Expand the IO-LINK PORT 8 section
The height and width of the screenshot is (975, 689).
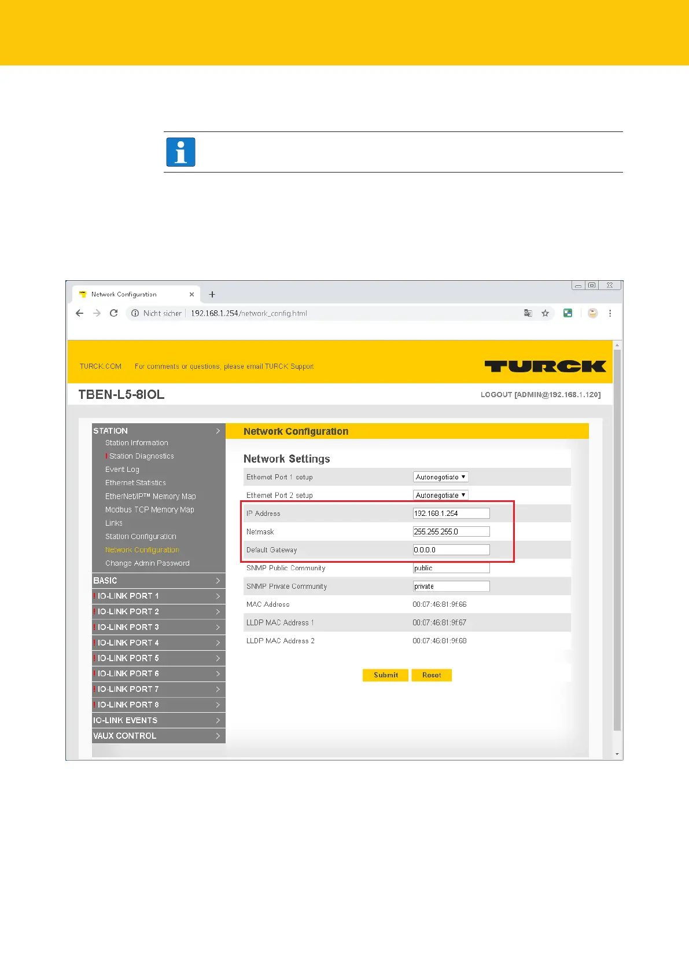point(159,705)
